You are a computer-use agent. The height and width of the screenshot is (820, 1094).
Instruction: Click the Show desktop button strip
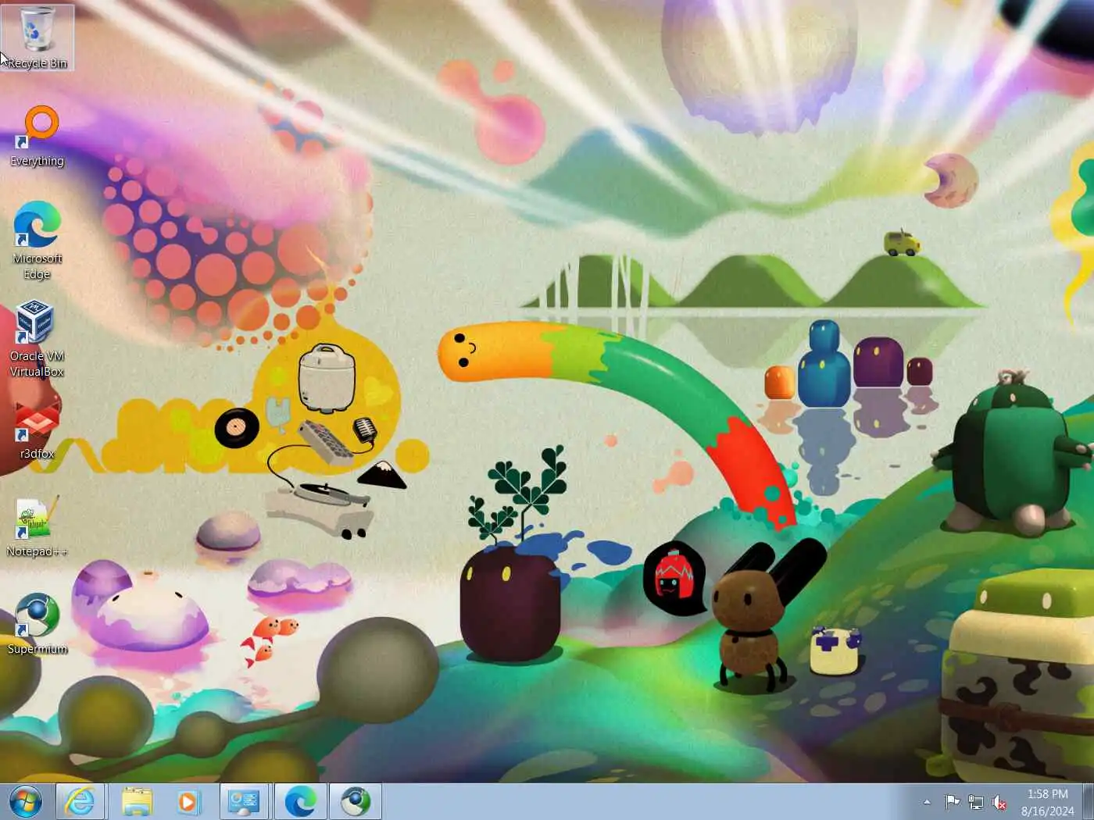point(1088,802)
